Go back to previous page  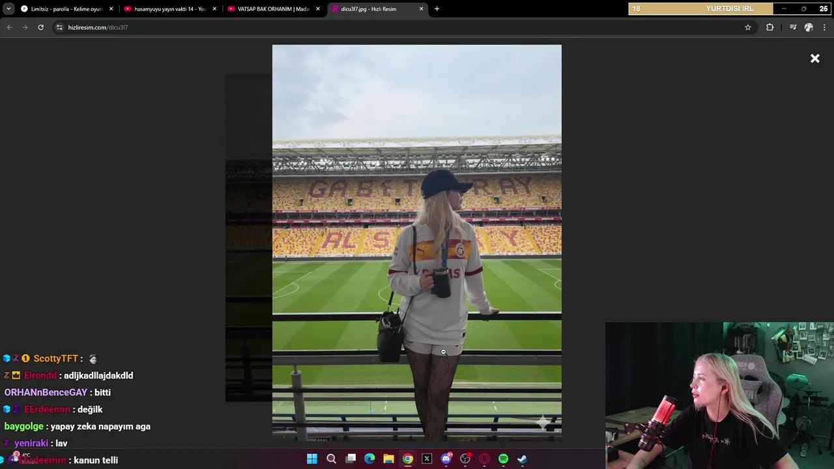[9, 27]
